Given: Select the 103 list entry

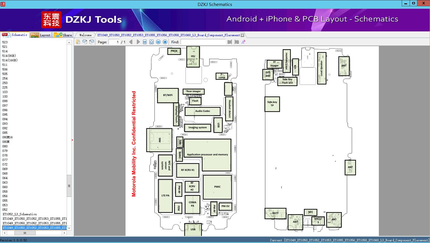Looking at the screenshot, I should [x=5, y=92].
